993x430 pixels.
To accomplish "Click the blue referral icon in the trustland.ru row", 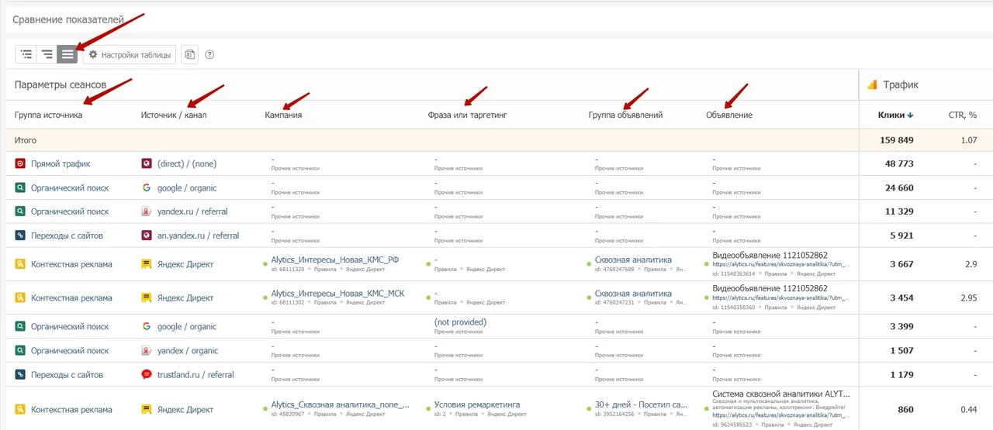I will (x=20, y=374).
